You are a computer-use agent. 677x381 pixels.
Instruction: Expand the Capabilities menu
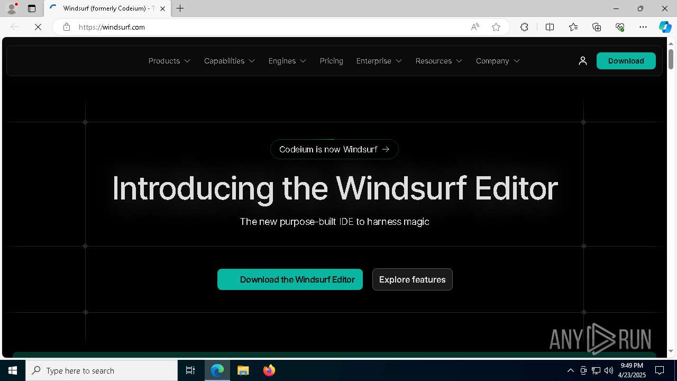(230, 61)
